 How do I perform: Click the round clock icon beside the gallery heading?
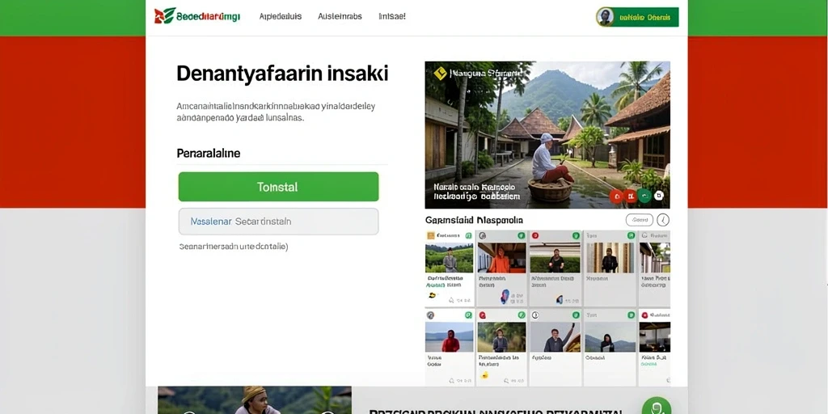(x=663, y=220)
